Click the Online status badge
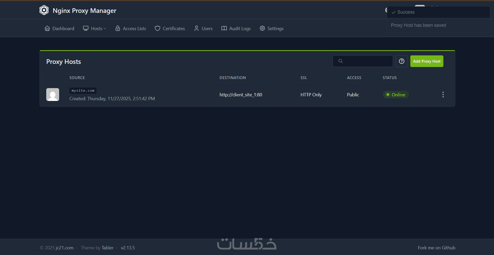This screenshot has height=255, width=494. (x=396, y=95)
